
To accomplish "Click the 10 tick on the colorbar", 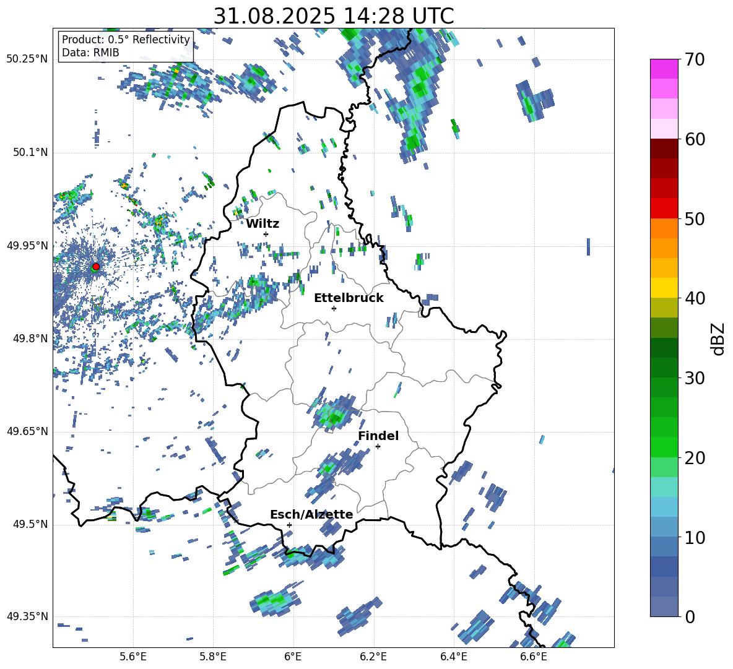I will [x=695, y=537].
